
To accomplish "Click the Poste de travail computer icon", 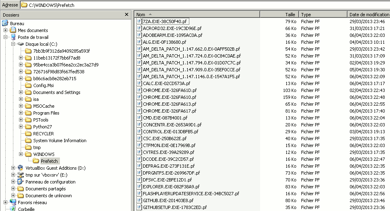I will 13,37.
